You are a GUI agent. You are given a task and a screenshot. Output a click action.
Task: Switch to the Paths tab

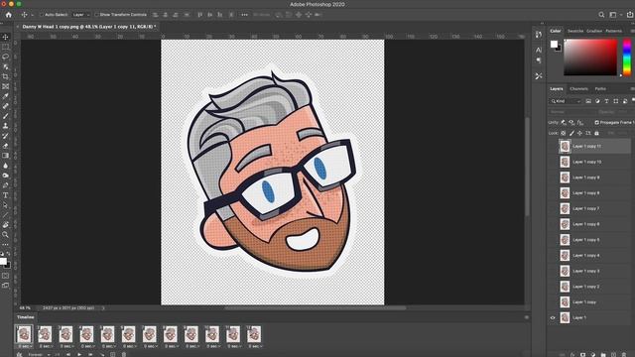pos(600,88)
